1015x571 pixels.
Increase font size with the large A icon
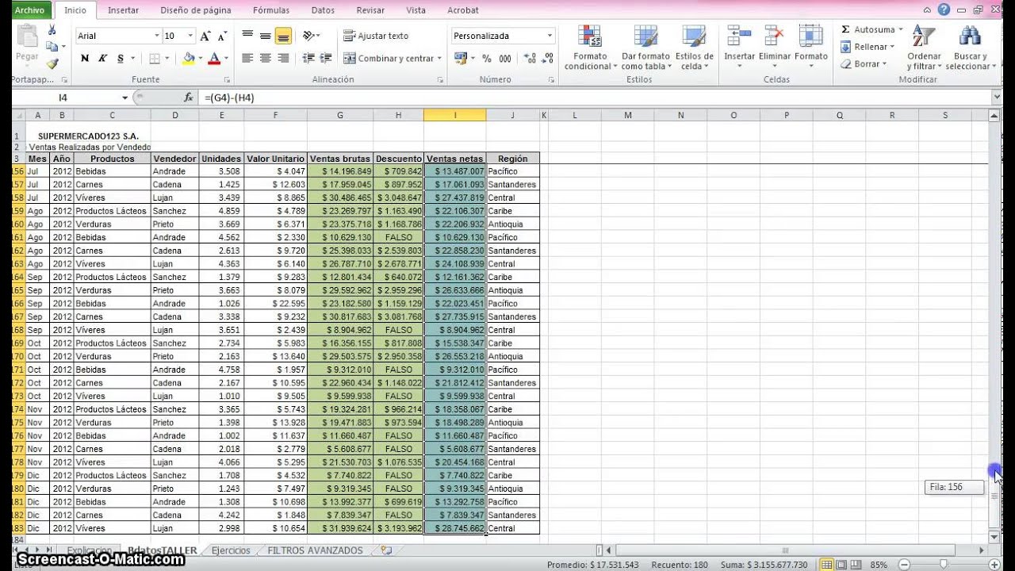click(x=206, y=36)
